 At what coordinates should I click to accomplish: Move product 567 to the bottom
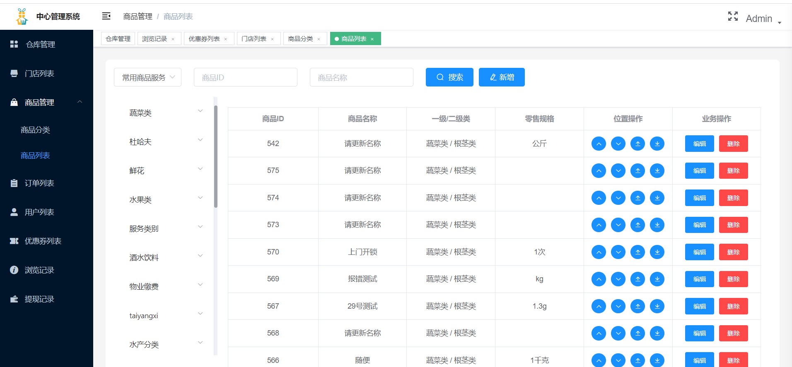tap(657, 306)
